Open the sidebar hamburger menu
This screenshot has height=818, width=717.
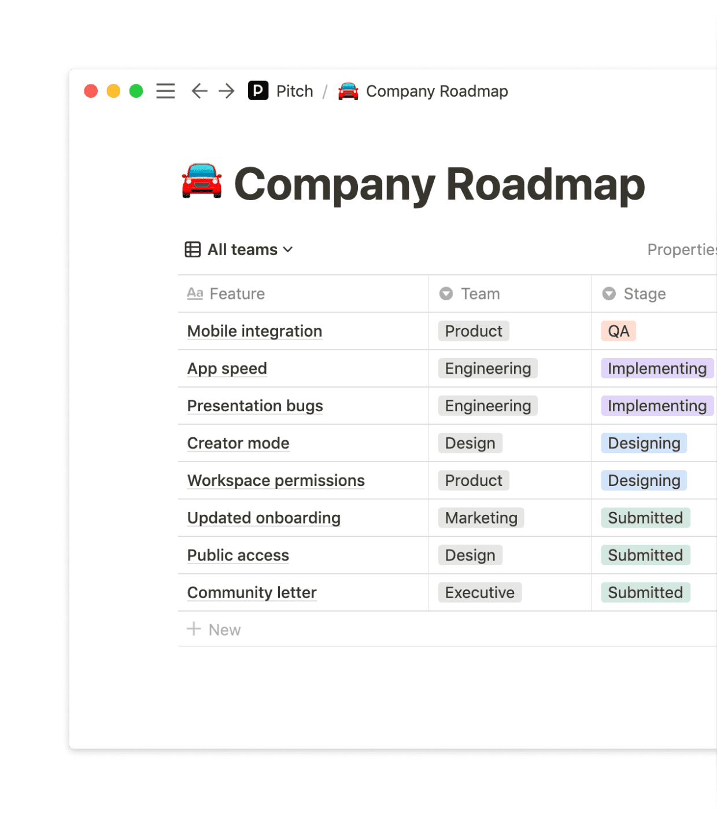click(x=165, y=91)
